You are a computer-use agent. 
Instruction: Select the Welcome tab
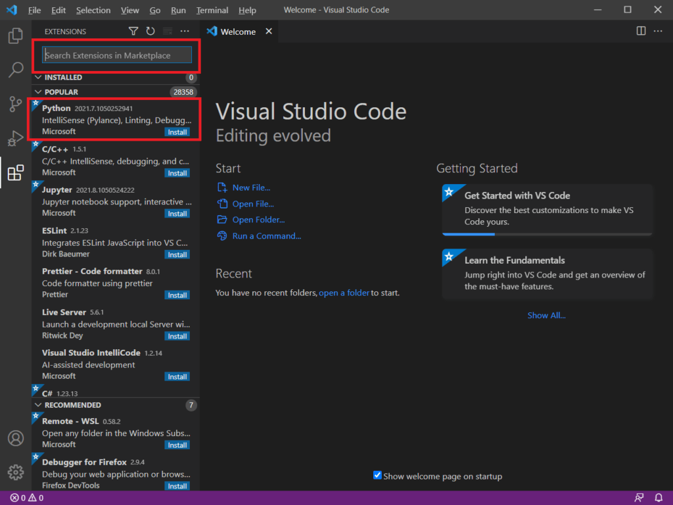click(237, 30)
